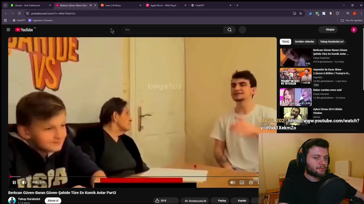Open a new browser tab

coord(237,5)
